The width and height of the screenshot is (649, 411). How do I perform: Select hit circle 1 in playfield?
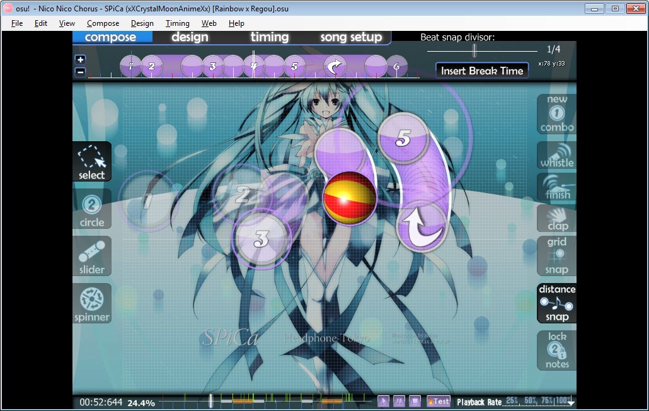click(x=148, y=201)
